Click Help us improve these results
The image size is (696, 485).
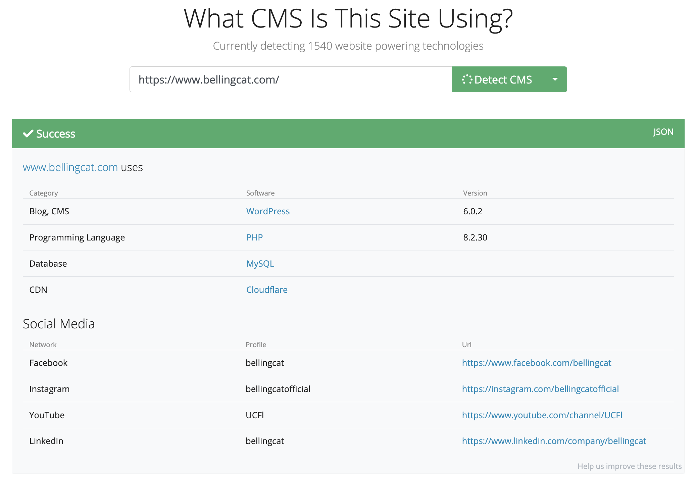630,466
